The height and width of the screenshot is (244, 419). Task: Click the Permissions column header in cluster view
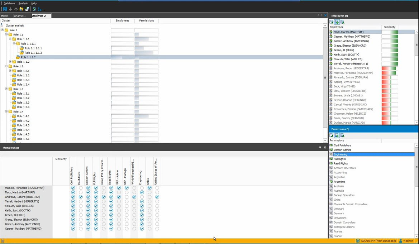click(147, 20)
